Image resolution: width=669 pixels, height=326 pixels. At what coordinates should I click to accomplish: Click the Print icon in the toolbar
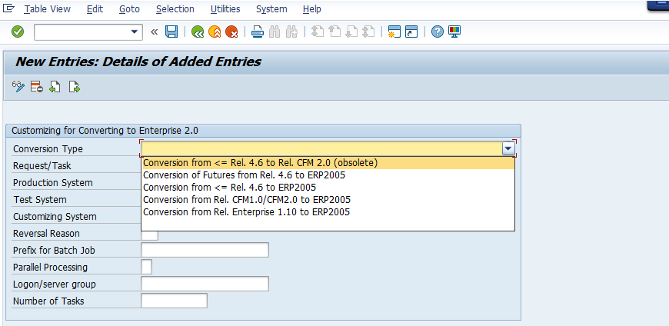coord(258,32)
